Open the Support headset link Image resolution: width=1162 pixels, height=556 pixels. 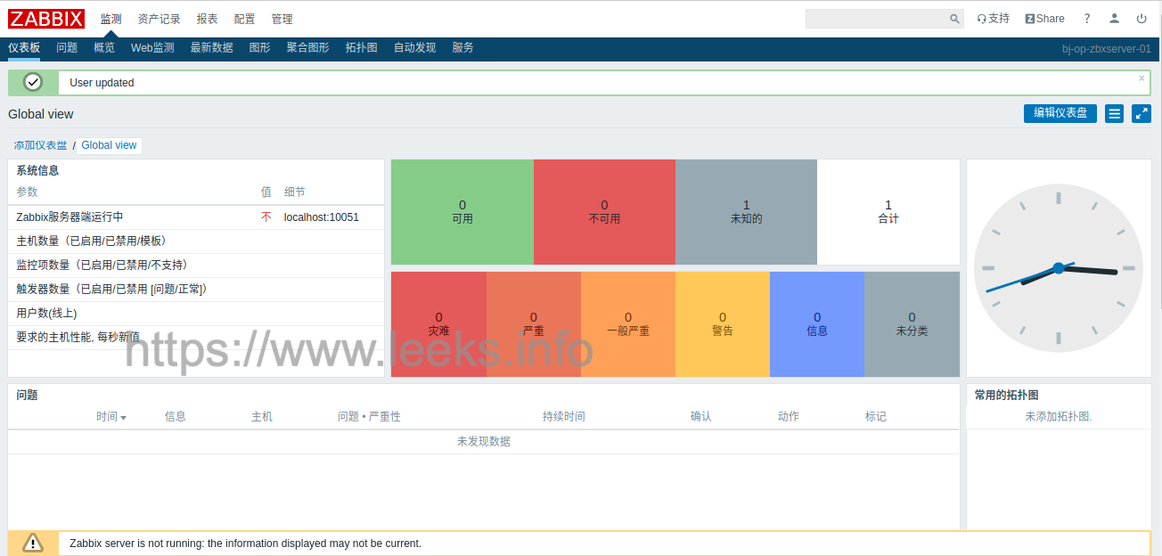pyautogui.click(x=993, y=19)
